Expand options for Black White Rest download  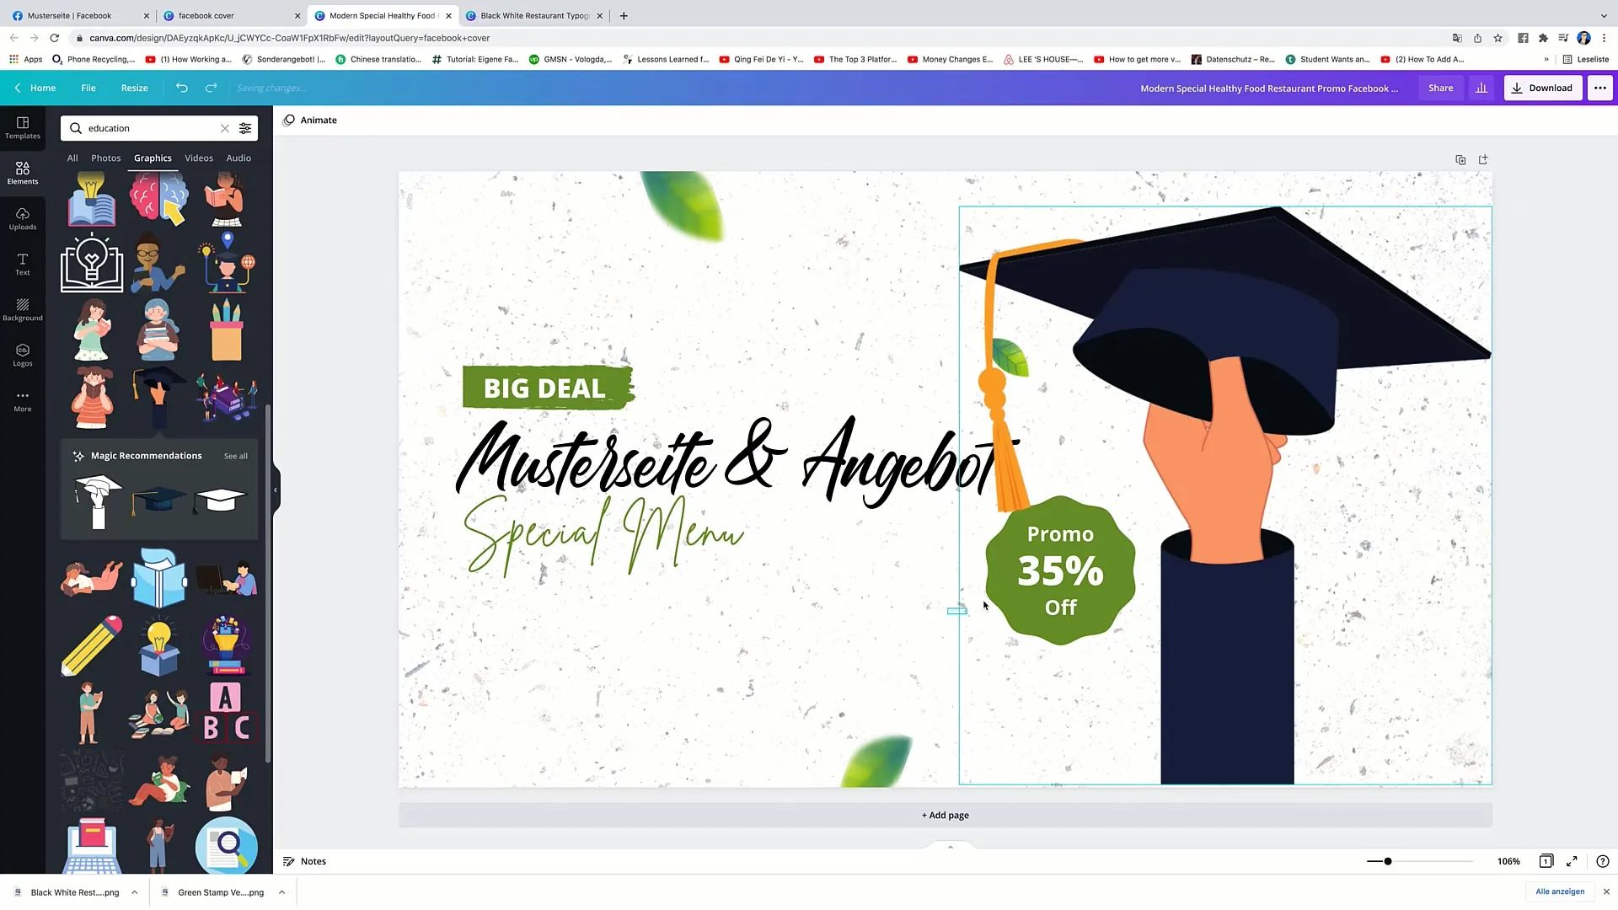(x=134, y=892)
